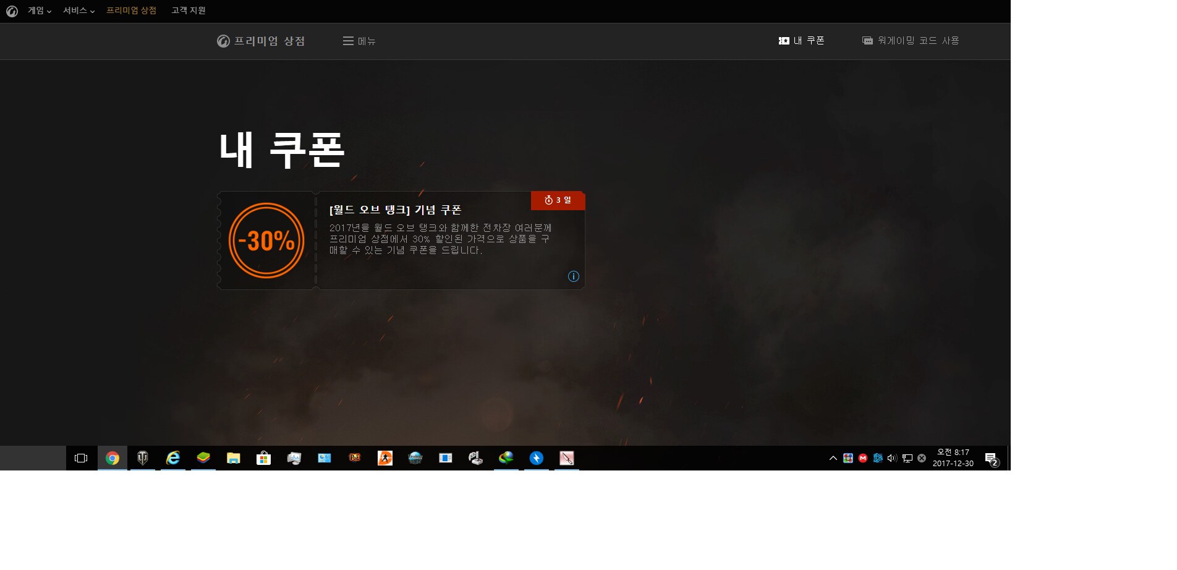Expand the 서비스 dropdown menu
This screenshot has width=1177, height=570.
pos(79,11)
